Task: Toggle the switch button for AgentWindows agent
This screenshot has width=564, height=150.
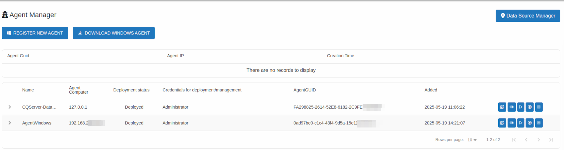Action: tap(511, 123)
